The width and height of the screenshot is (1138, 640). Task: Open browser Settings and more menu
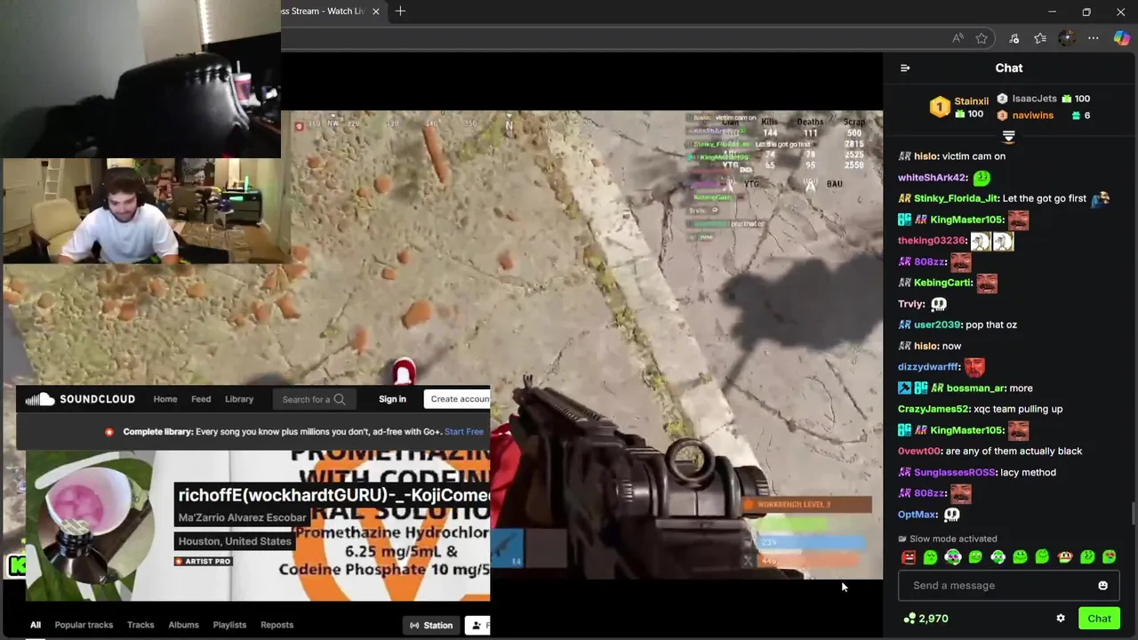[1094, 38]
